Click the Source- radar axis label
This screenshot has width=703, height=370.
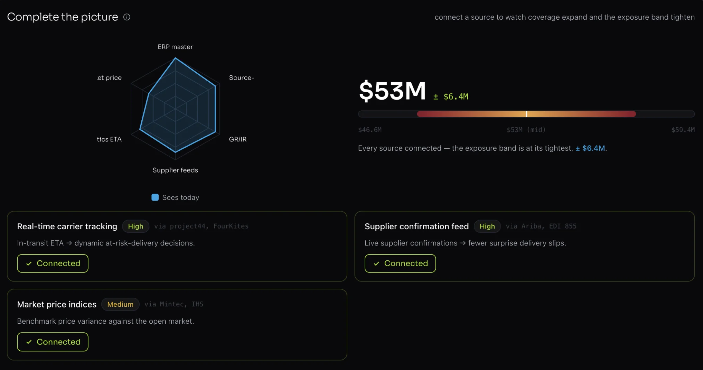(x=242, y=77)
